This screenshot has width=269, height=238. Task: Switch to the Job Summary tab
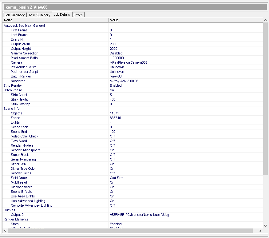click(15, 15)
